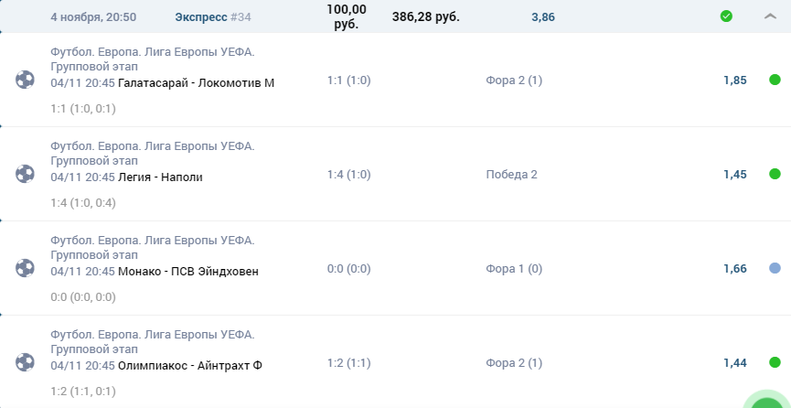Click the green floating button at bottom corner
The image size is (791, 408).
[768, 400]
